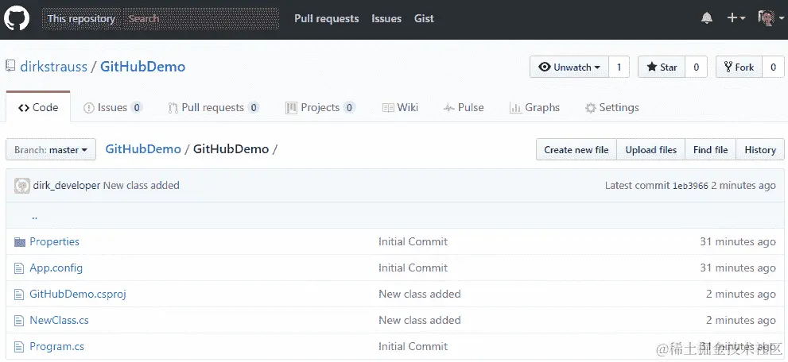
Task: Click 31 minutes ago on Properties row
Action: [x=738, y=241]
